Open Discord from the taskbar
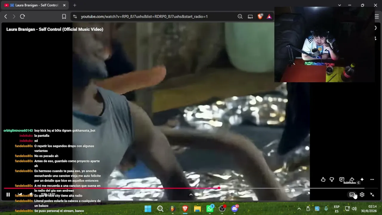 (x=235, y=208)
